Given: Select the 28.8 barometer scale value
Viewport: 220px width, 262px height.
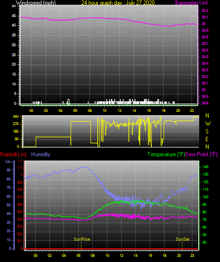Looking at the screenshot, I should (205, 103).
